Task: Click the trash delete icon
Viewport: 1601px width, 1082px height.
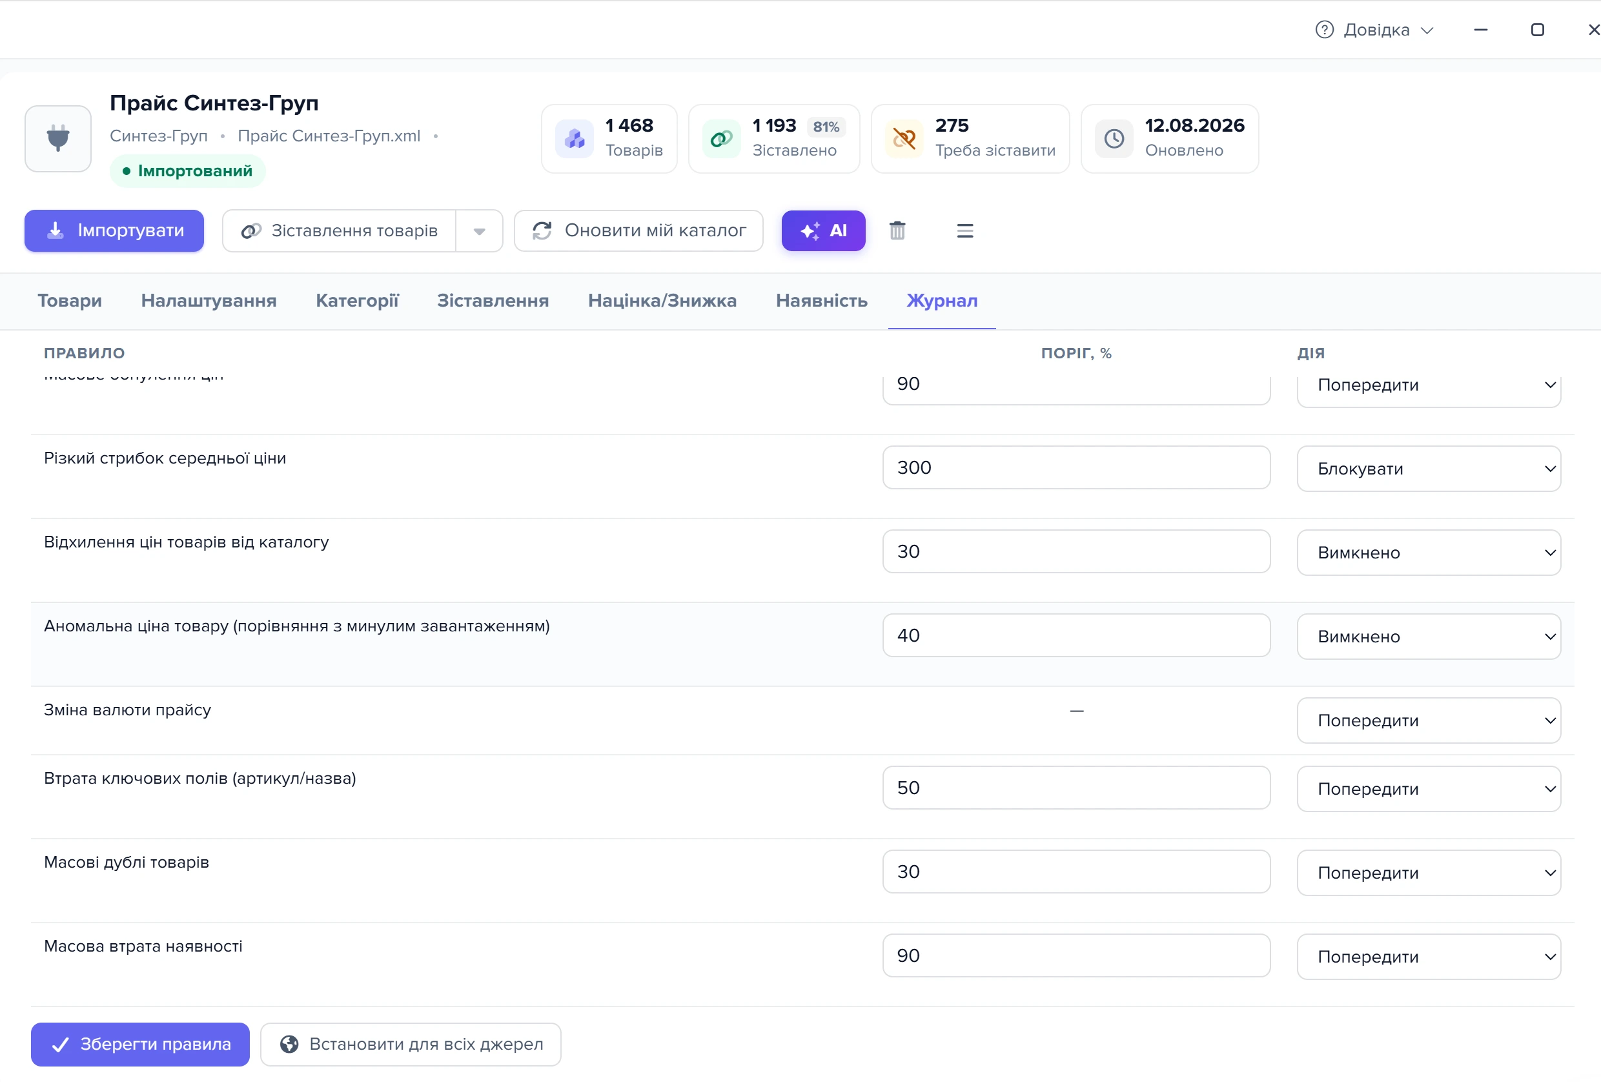Action: tap(897, 230)
